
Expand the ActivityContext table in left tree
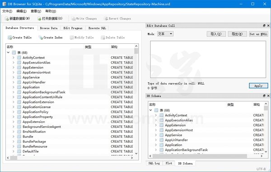(14, 58)
